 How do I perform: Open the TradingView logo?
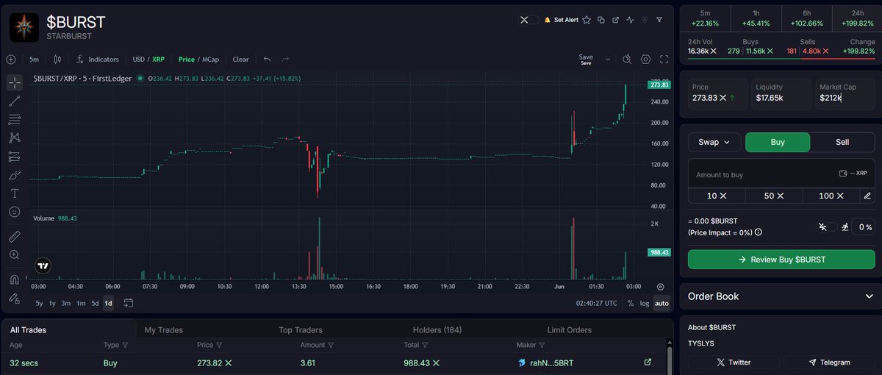coord(43,266)
